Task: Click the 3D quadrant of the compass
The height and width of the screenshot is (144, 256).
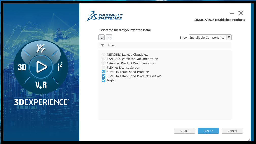Action: point(22,67)
